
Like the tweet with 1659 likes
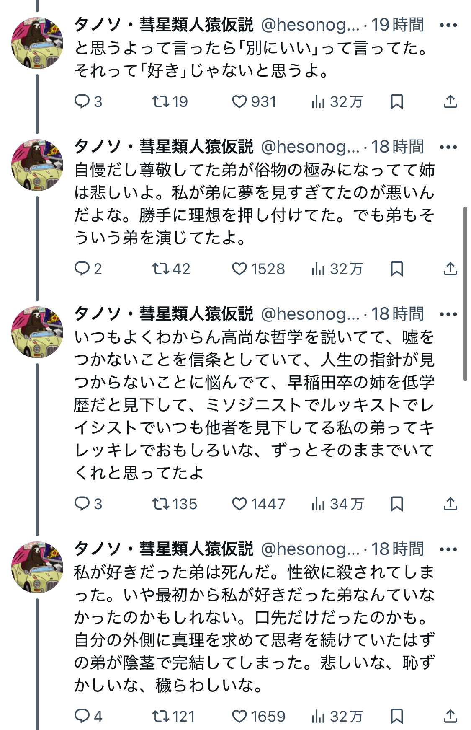[x=239, y=716]
